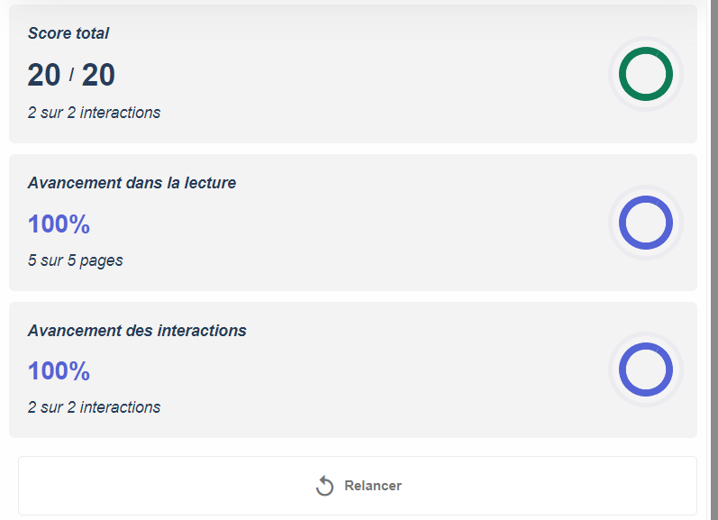The width and height of the screenshot is (718, 520).
Task: Click the 100% value for reading progress
Action: (59, 224)
